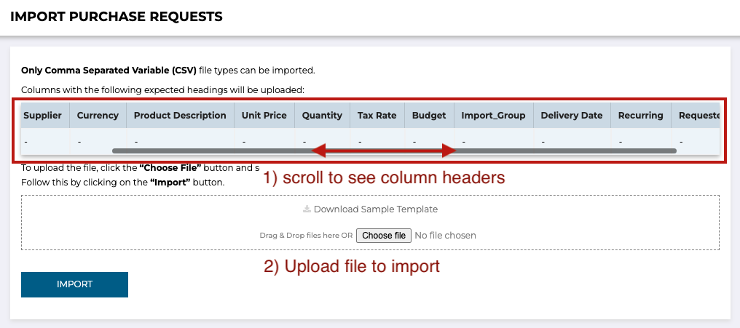Select the Delivery Date column header
This screenshot has width=740, height=328.
point(572,116)
